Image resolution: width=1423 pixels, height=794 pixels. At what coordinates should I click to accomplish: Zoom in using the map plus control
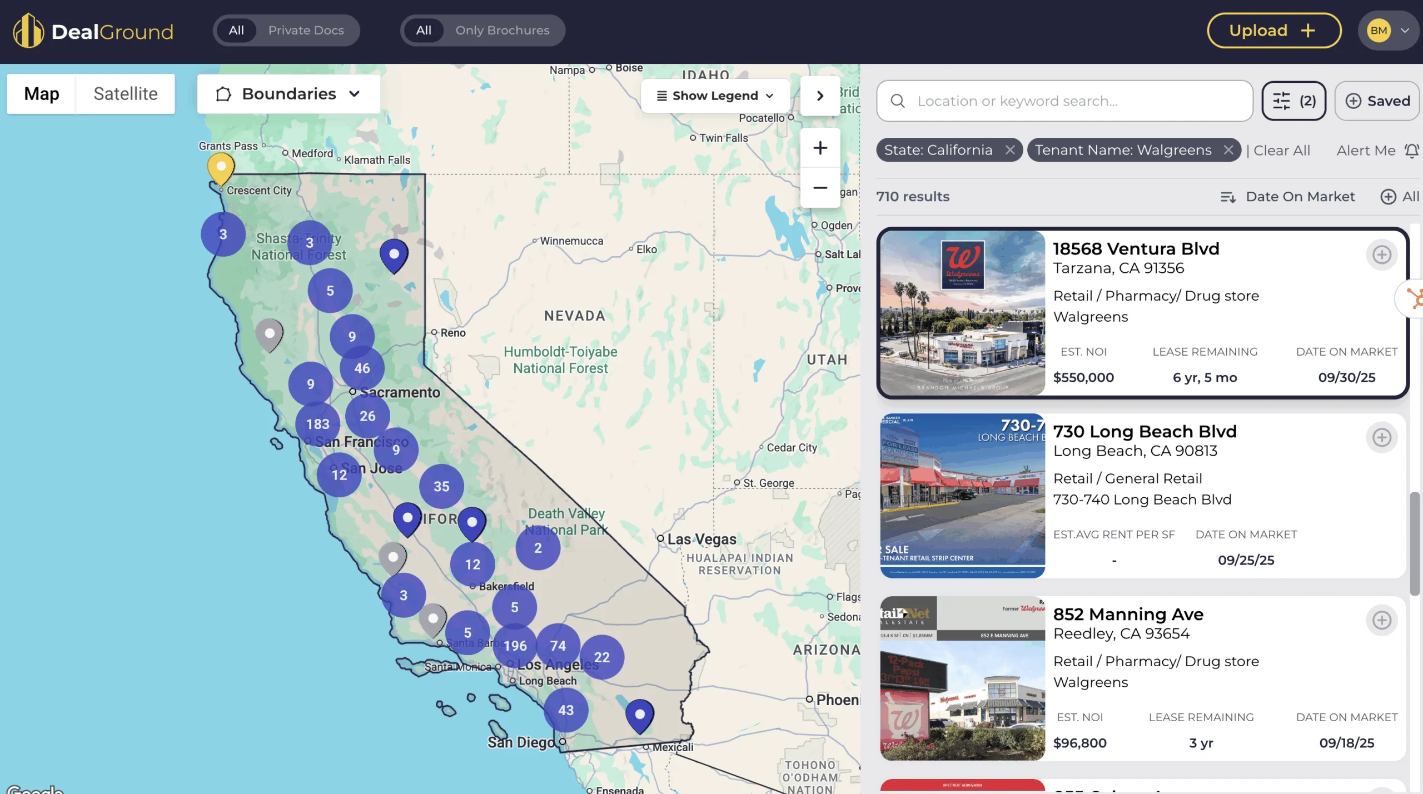(820, 147)
